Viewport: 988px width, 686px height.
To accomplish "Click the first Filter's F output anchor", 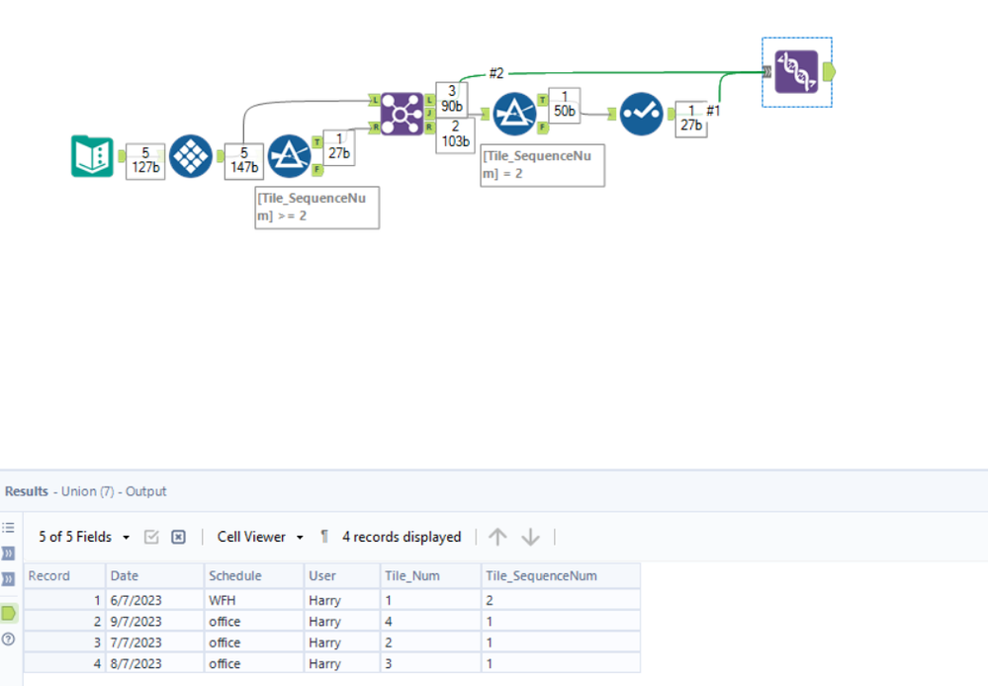I will 316,169.
